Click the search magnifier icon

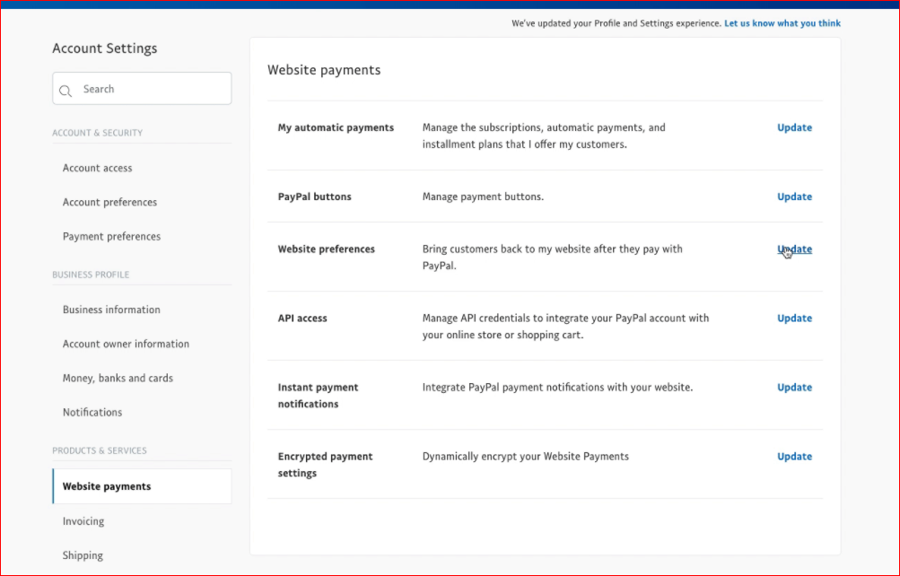[66, 91]
